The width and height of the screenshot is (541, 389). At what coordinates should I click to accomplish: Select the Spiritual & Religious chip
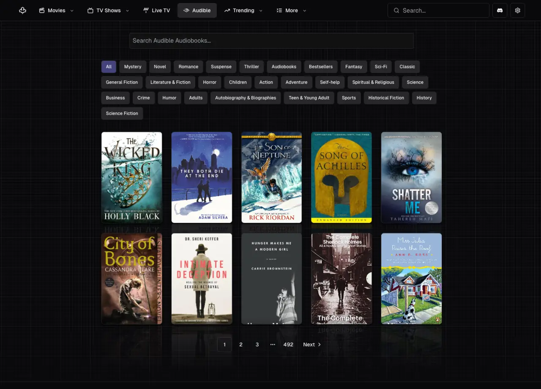373,82
